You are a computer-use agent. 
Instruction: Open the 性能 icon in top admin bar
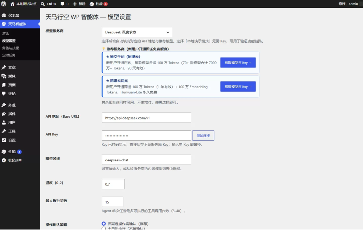tap(92, 4)
